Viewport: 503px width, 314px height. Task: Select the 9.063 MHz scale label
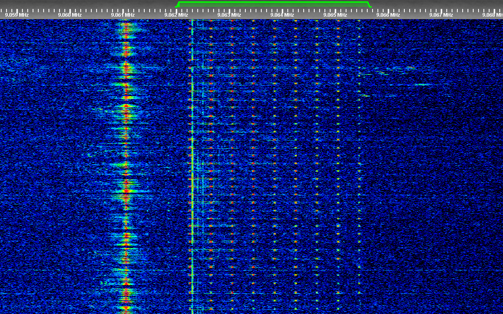click(x=229, y=15)
